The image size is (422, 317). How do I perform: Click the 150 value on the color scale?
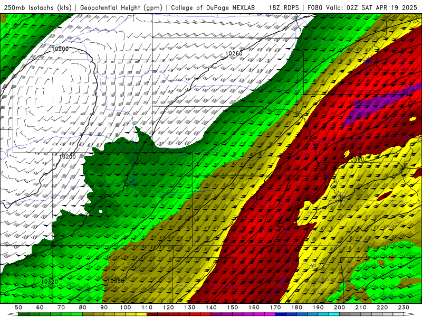tap(233, 307)
